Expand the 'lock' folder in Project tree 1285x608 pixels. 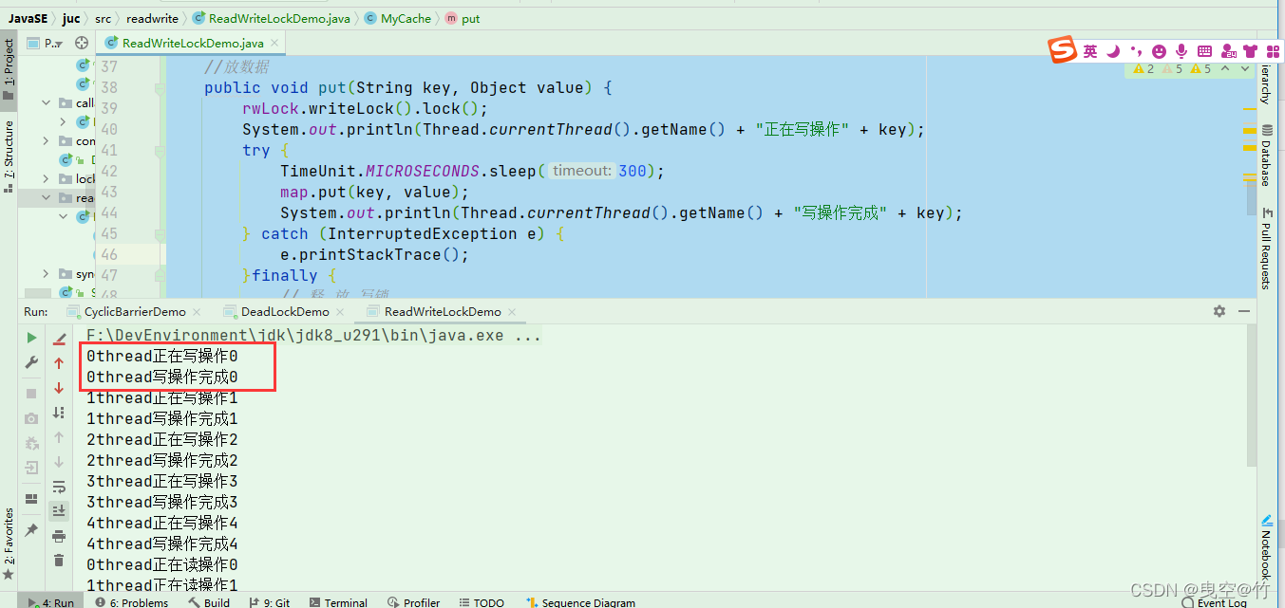coord(46,178)
